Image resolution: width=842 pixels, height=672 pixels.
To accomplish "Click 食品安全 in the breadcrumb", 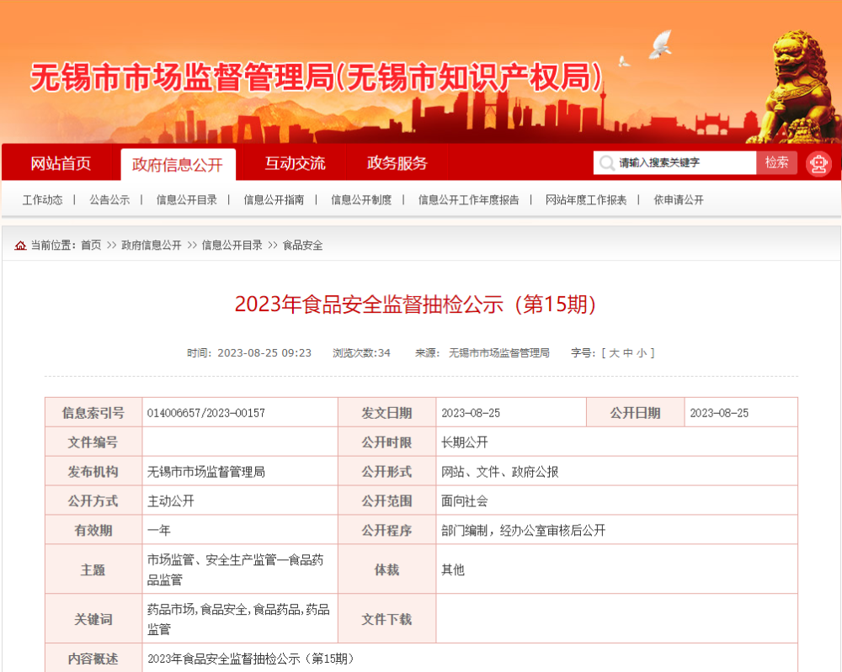I will pos(303,246).
